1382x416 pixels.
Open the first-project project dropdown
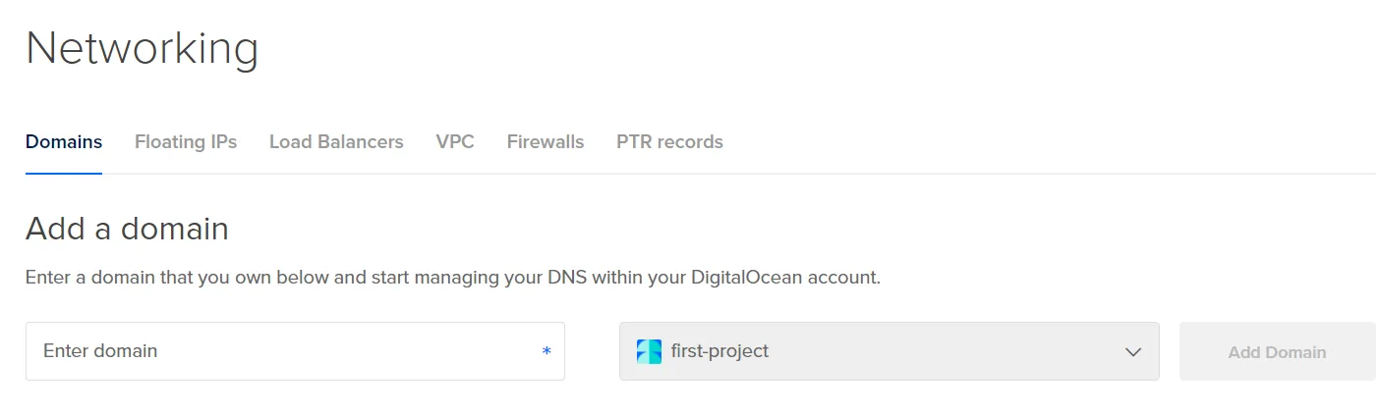[889, 351]
